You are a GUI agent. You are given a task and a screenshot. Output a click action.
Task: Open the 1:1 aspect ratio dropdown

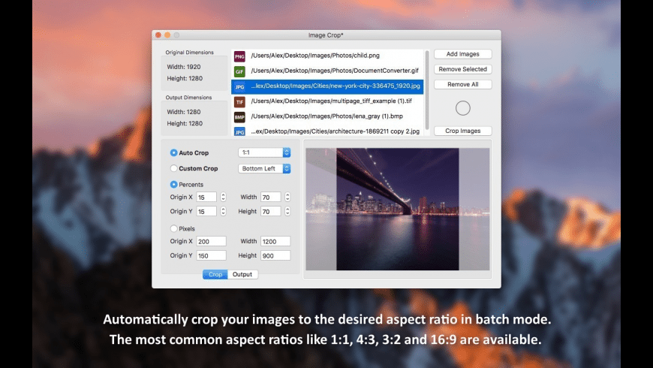pyautogui.click(x=264, y=152)
